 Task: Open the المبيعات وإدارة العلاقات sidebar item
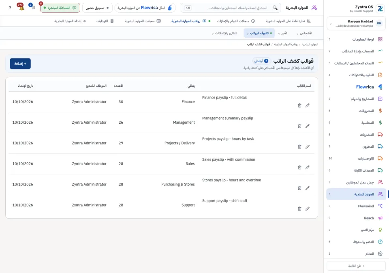click(356, 51)
